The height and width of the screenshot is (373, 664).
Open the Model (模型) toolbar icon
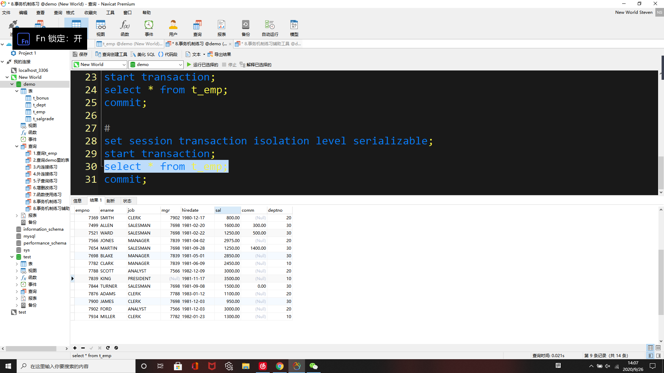[294, 28]
